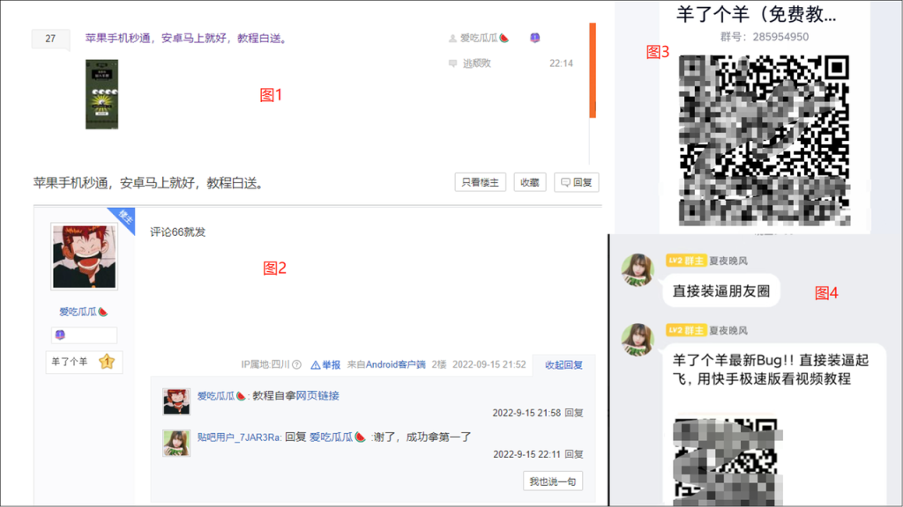Click mentioned 爱吃瓜瓜 in second sub-reply

point(332,437)
